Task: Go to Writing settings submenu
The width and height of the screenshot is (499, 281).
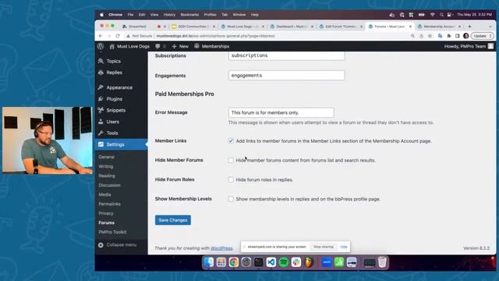Action: click(x=106, y=166)
